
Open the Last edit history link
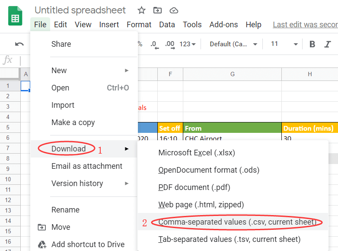(305, 25)
